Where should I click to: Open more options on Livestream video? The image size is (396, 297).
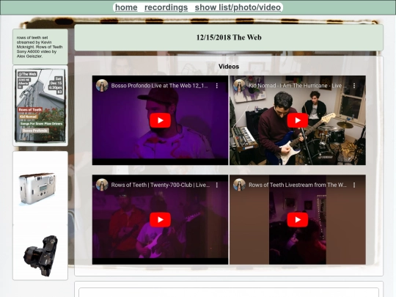pos(354,185)
